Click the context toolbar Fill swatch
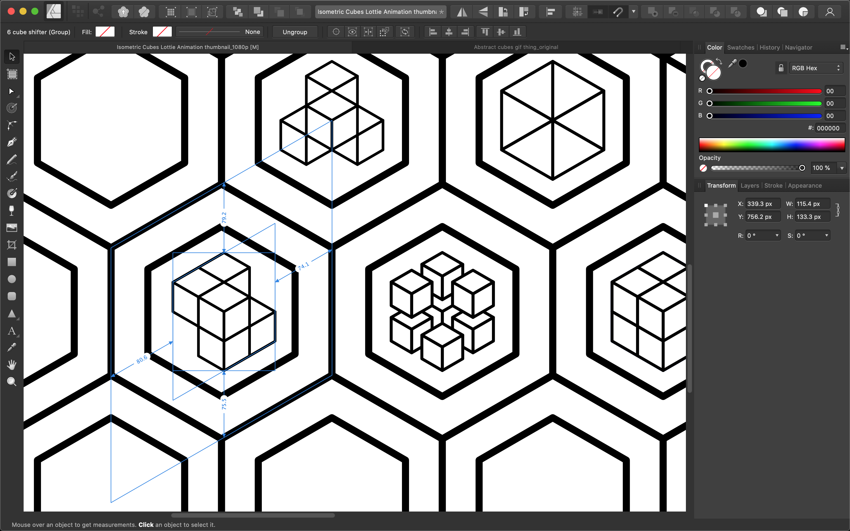This screenshot has width=850, height=531. click(105, 32)
